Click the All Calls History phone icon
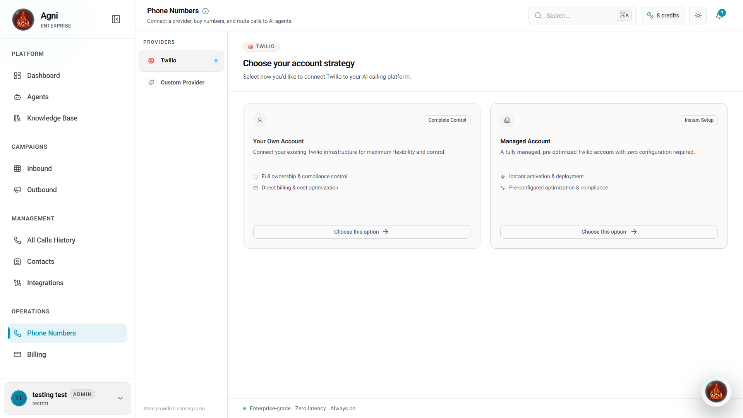743x418 pixels. click(17, 240)
